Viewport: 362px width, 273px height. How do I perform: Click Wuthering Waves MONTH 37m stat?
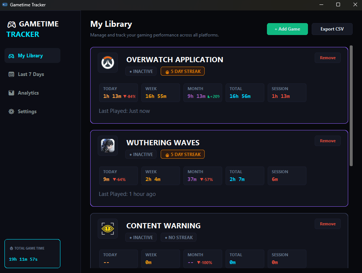pyautogui.click(x=203, y=176)
